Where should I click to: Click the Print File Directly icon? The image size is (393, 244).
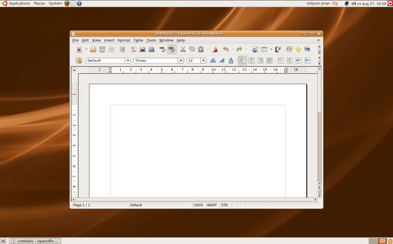pyautogui.click(x=143, y=49)
